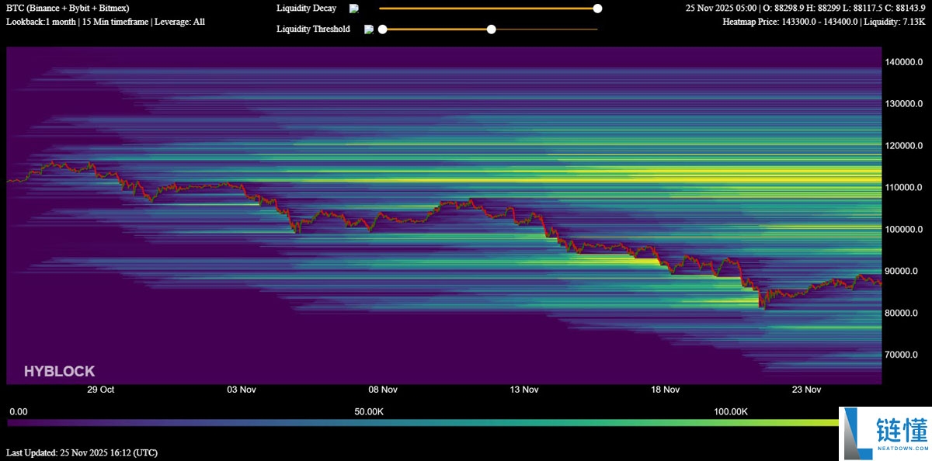Click the 50.00K color scale label
Viewport: 932px width, 461px height.
[x=370, y=411]
